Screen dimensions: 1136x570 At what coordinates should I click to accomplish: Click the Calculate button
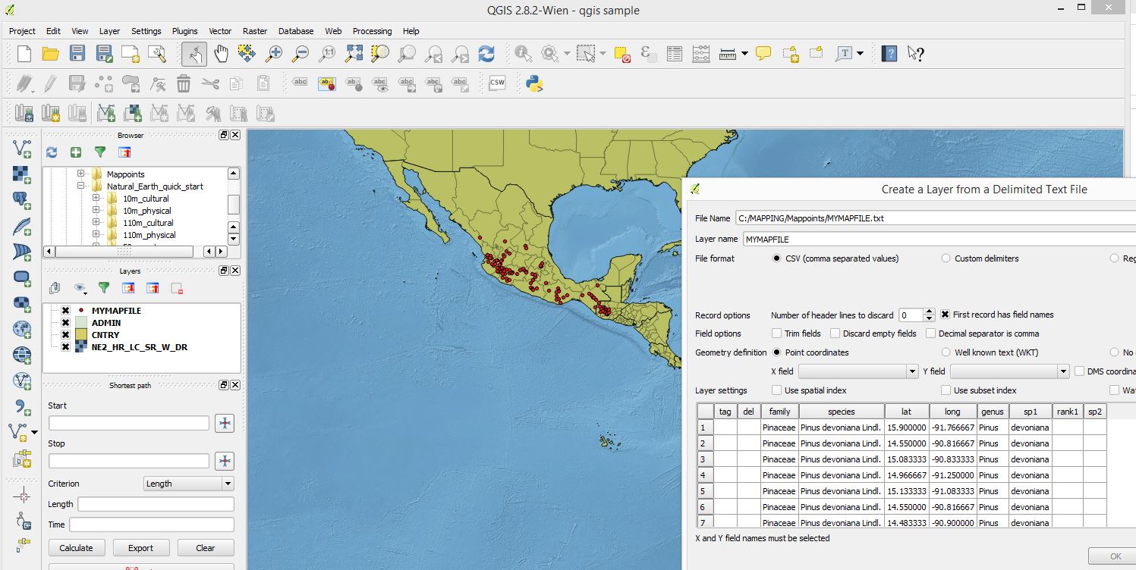[76, 548]
